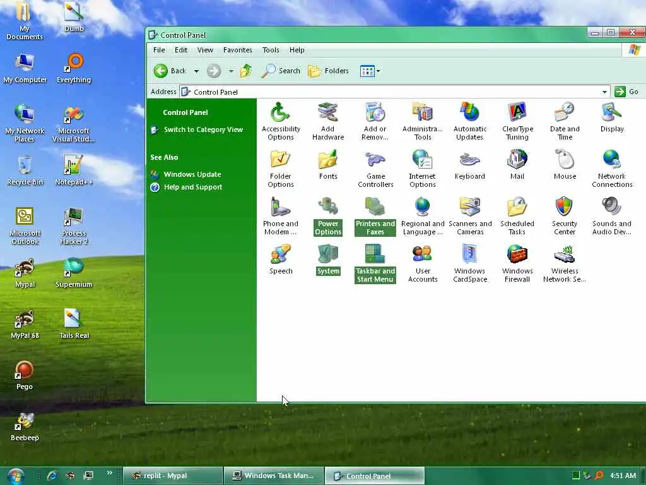Open Automatic Updates applet
The image size is (646, 485).
pos(469,121)
